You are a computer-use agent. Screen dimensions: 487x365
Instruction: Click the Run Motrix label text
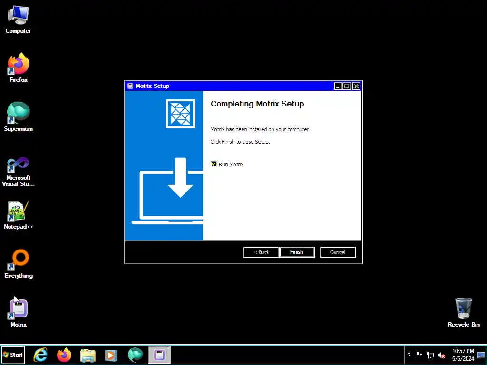231,164
